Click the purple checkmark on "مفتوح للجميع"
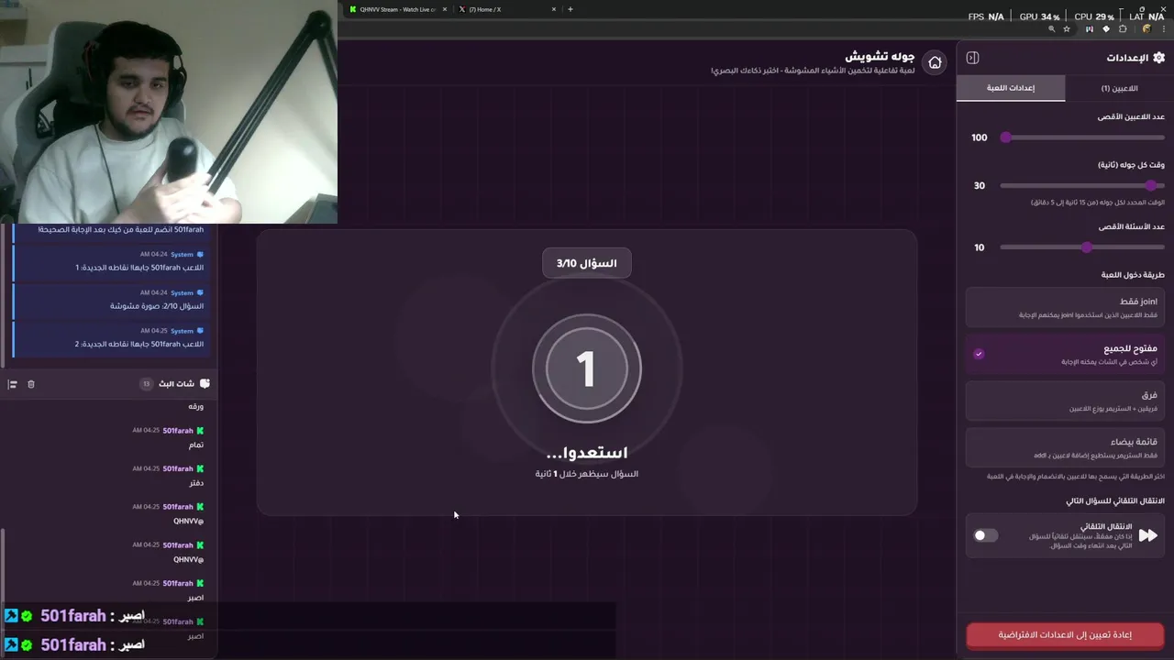Viewport: 1174px width, 660px height. [979, 354]
